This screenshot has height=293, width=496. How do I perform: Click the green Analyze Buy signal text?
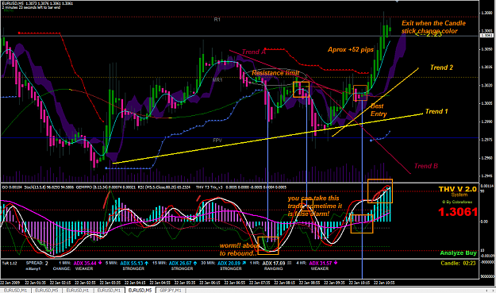point(458,253)
